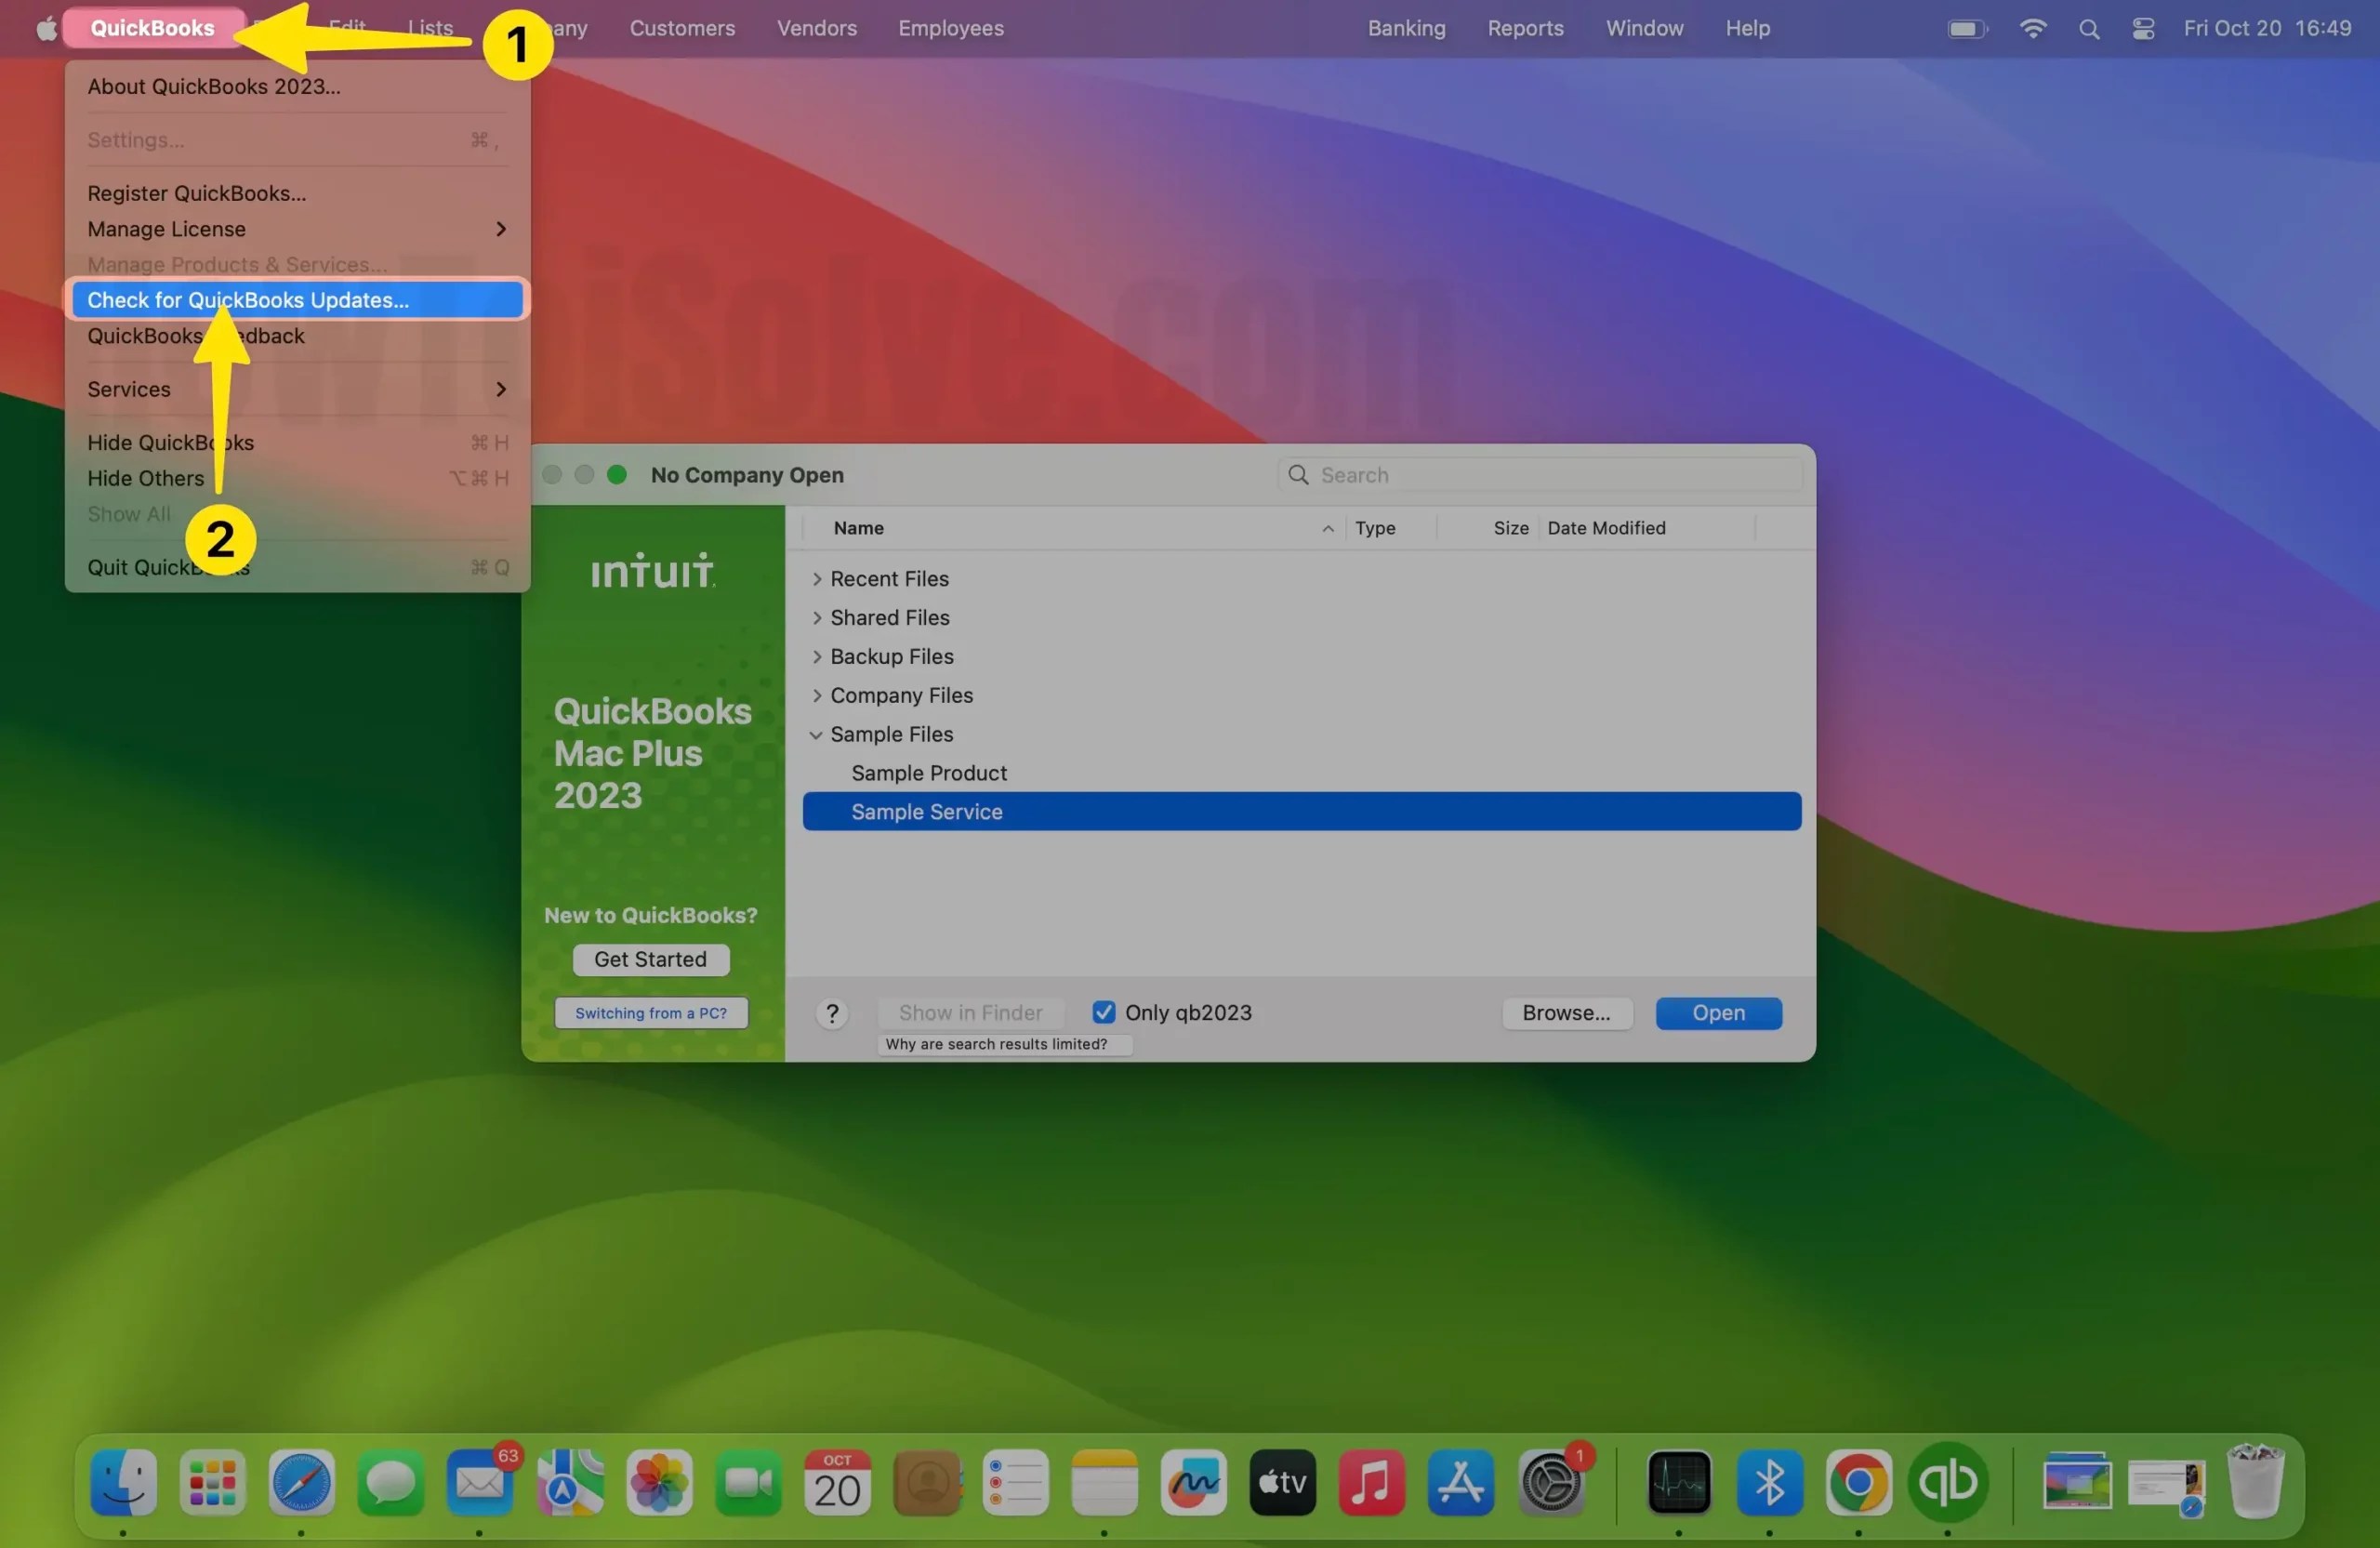Collapse the Sample Files section
Image resolution: width=2380 pixels, height=1548 pixels.
pyautogui.click(x=816, y=734)
